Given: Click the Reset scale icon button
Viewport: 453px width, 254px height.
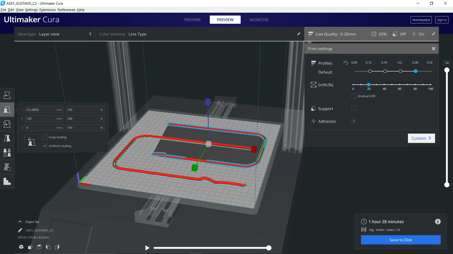Looking at the screenshot, I should click(x=32, y=142).
